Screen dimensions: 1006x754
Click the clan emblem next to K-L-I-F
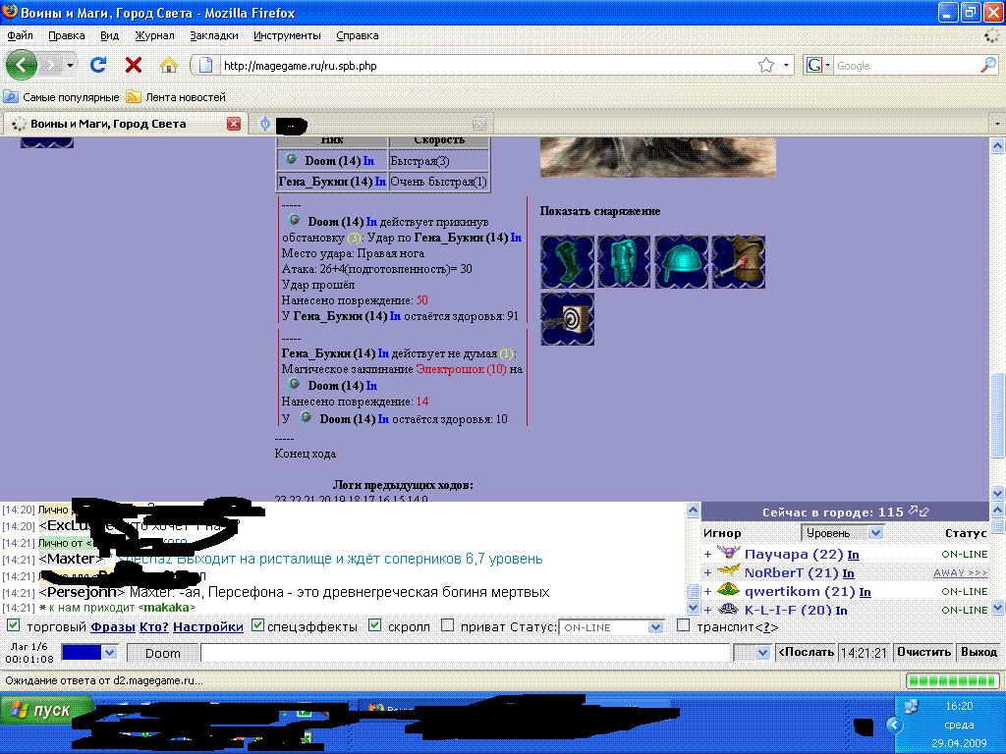pyautogui.click(x=728, y=609)
